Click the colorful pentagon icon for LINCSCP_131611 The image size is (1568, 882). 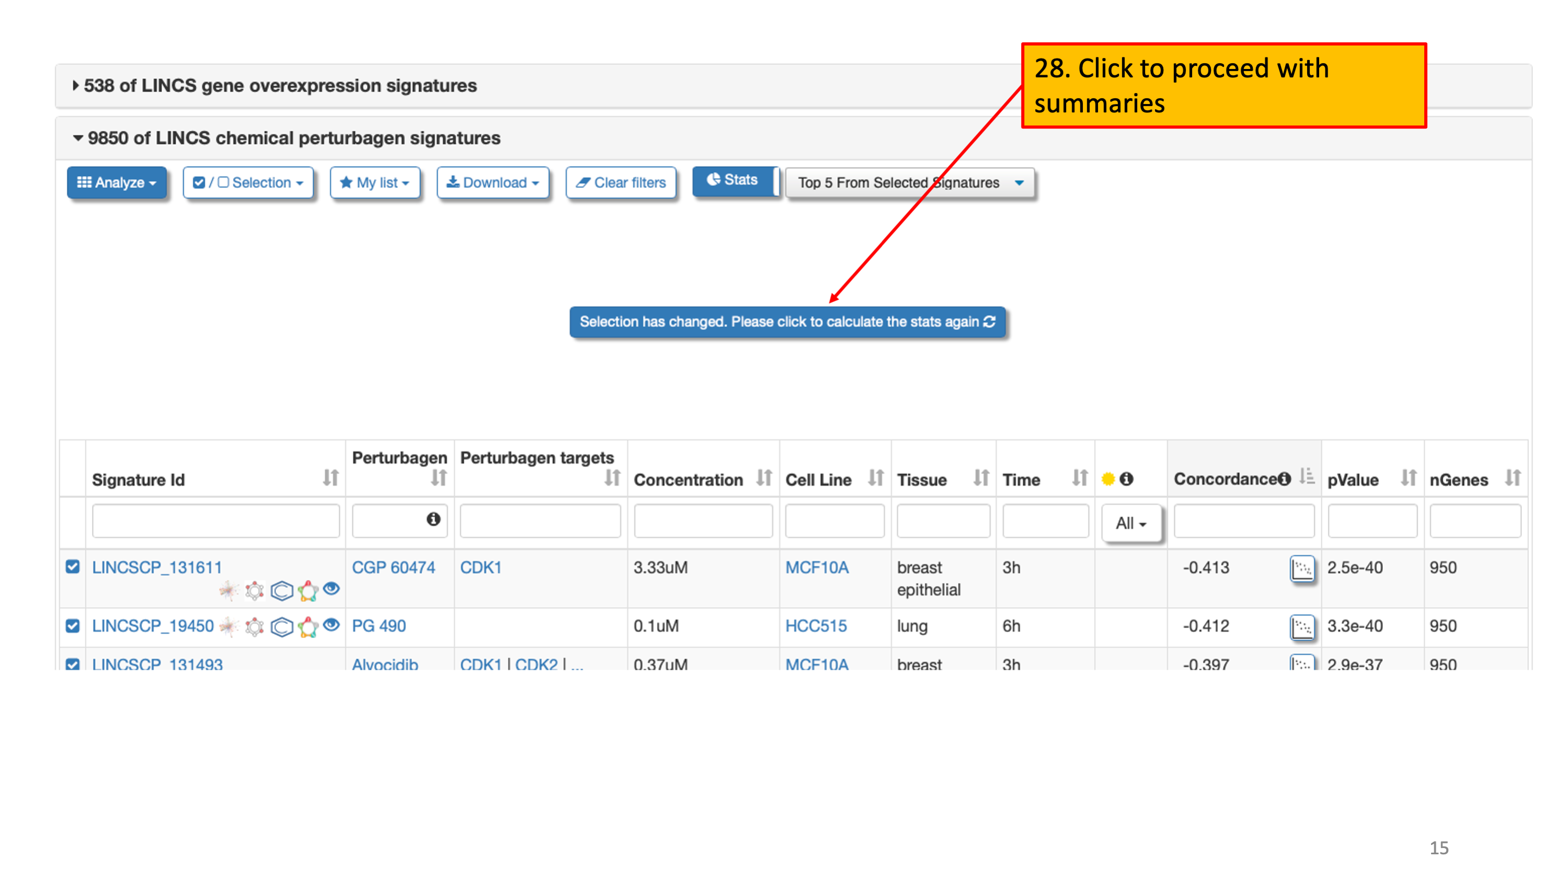[308, 590]
